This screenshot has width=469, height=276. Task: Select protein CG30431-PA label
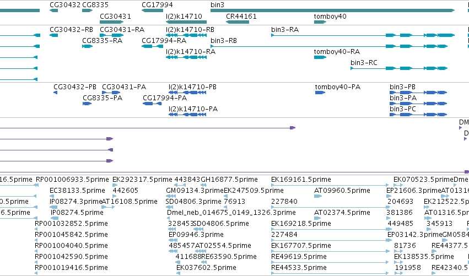click(124, 86)
